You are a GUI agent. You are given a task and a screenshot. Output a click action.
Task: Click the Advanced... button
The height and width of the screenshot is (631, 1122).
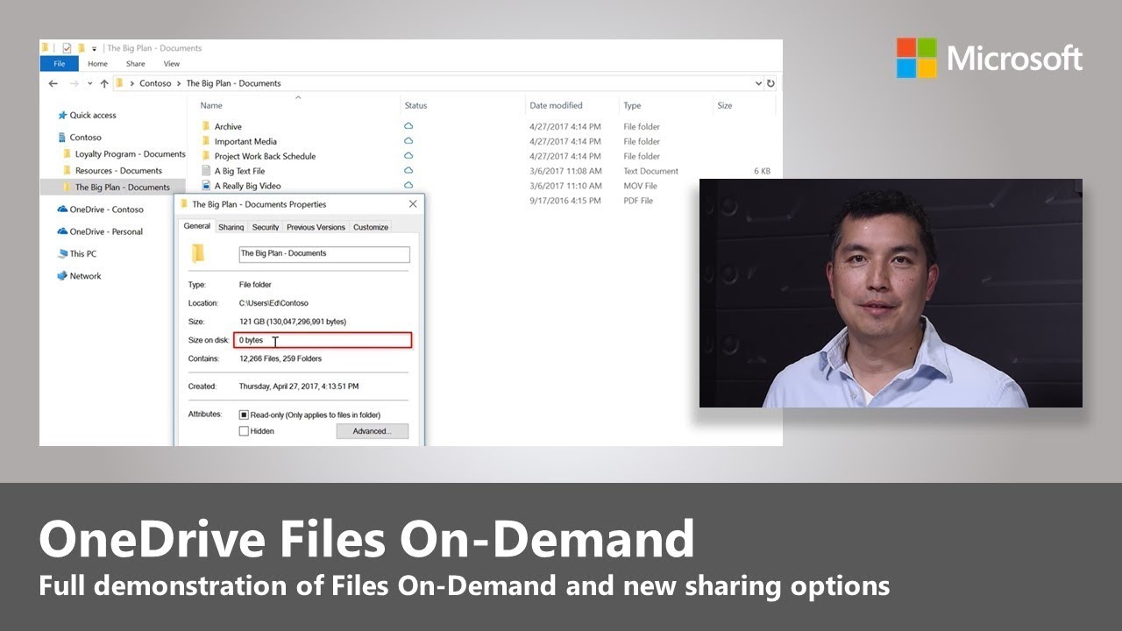[x=373, y=431]
